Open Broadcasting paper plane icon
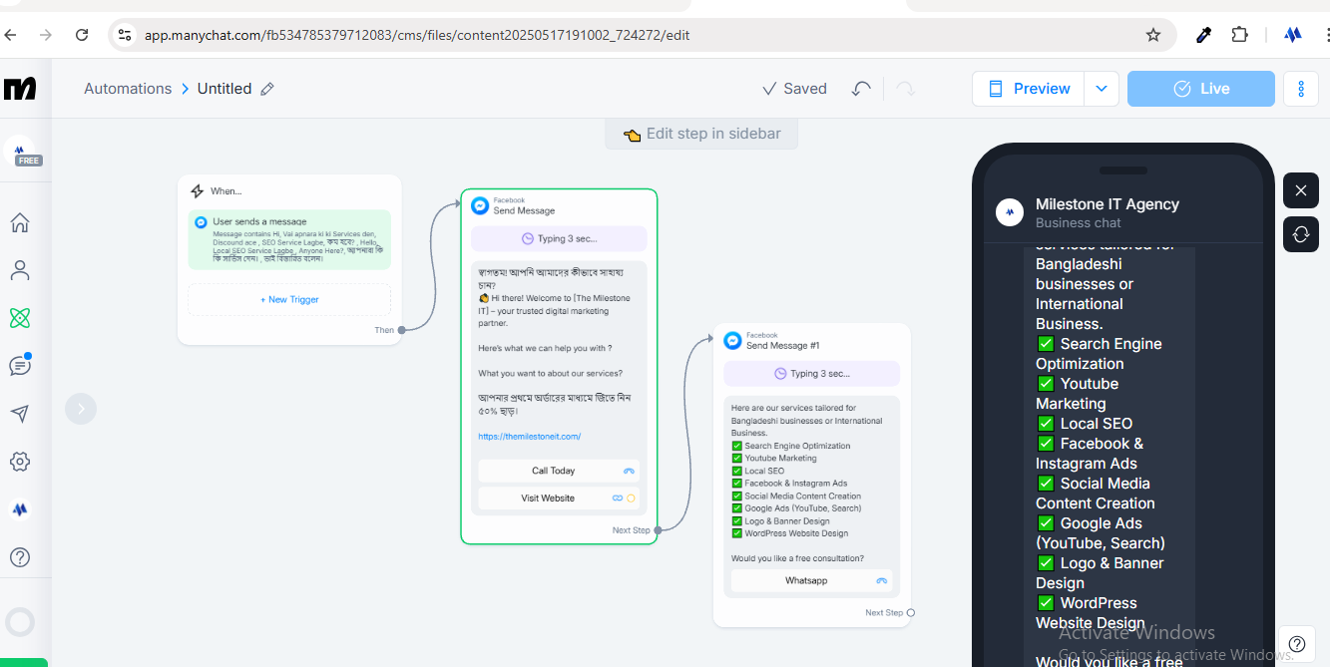Image resolution: width=1330 pixels, height=667 pixels. [x=20, y=414]
